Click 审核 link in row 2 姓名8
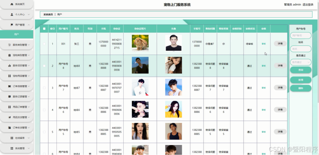The width and height of the screenshot is (319, 155). click(264, 66)
